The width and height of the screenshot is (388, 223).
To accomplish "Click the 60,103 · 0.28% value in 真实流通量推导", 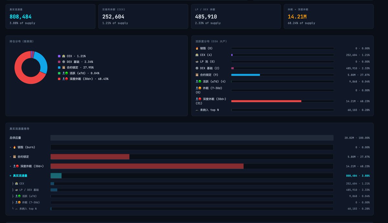I will (x=359, y=209).
